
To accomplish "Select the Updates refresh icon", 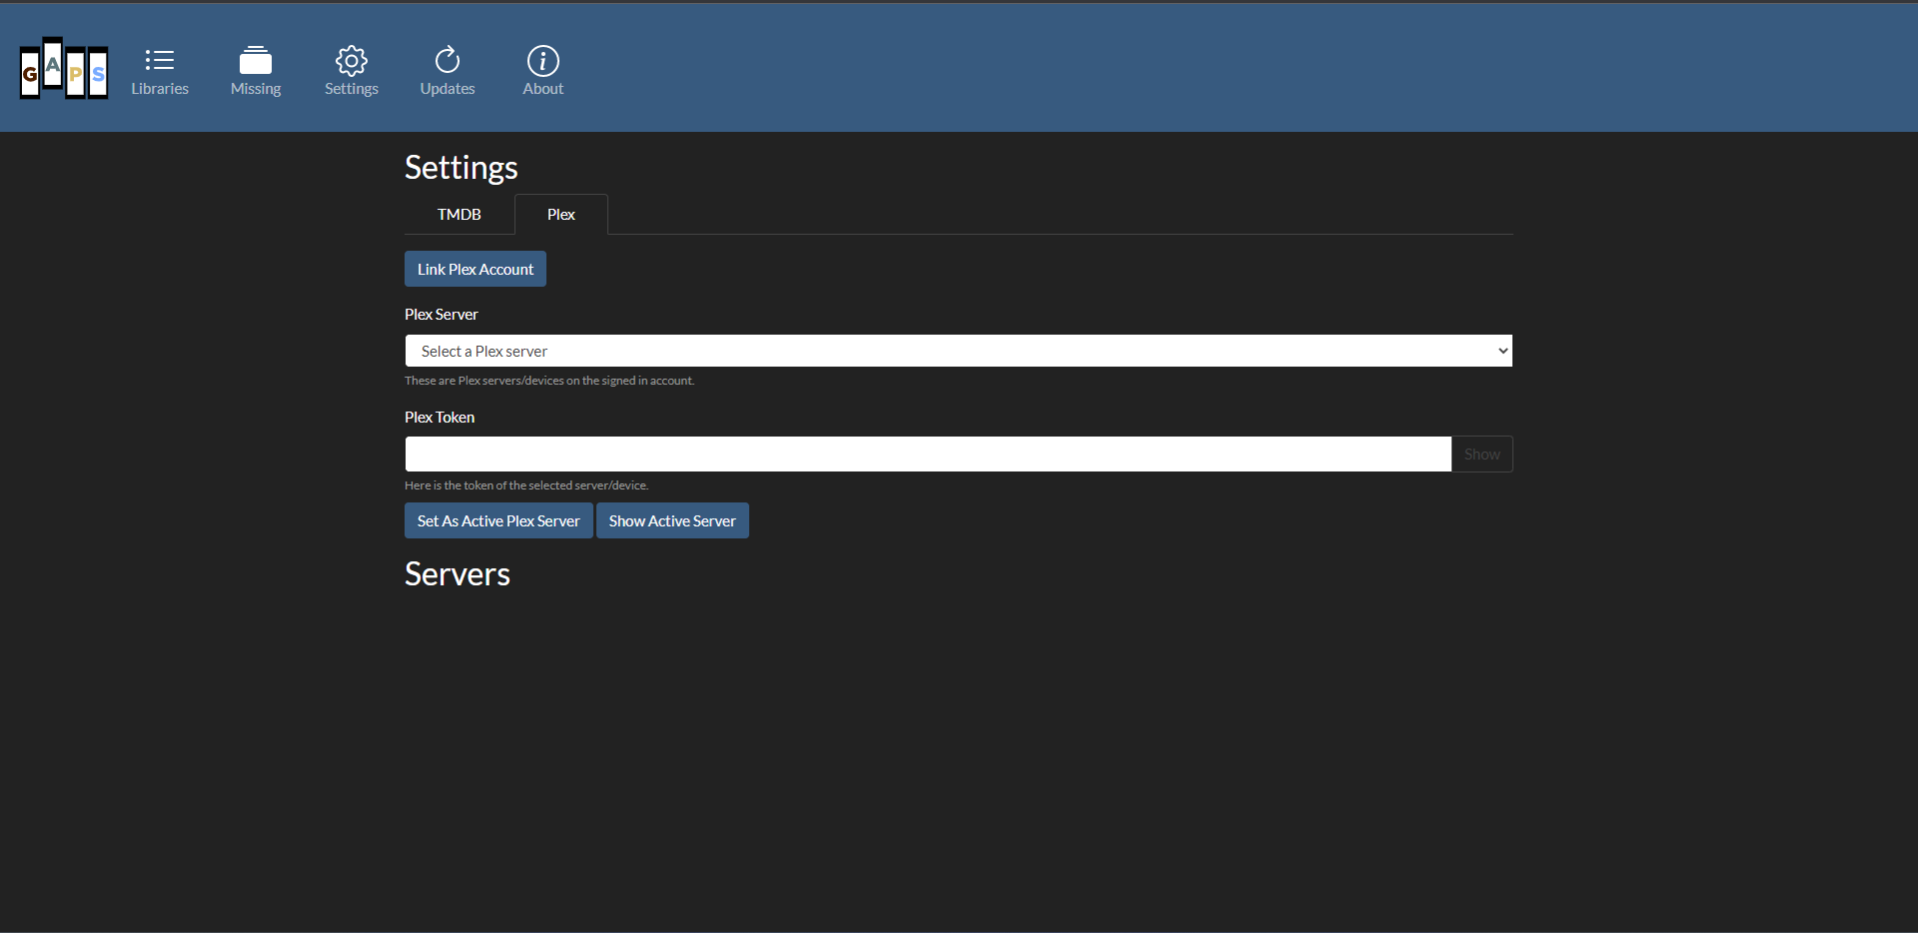I will coord(447,60).
